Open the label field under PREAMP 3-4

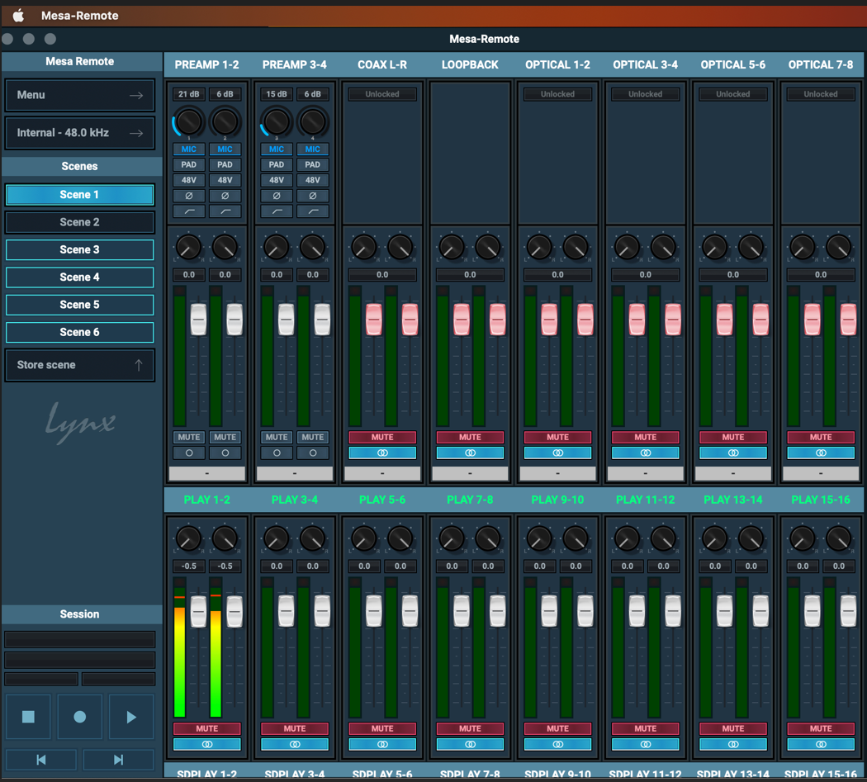pos(295,473)
